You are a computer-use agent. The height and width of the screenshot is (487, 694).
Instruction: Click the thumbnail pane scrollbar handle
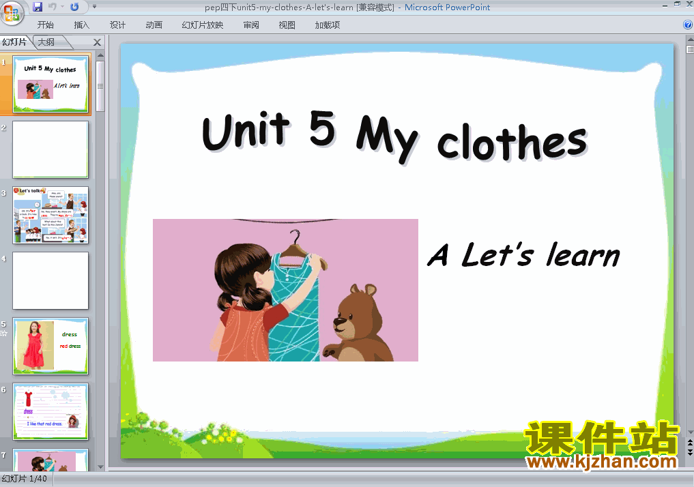click(100, 86)
